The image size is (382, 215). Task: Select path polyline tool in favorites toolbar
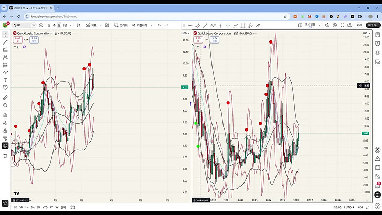tap(213, 25)
